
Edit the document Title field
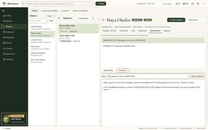click(147, 76)
